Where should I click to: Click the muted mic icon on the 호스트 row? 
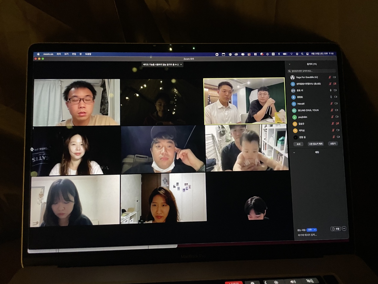click(330, 84)
